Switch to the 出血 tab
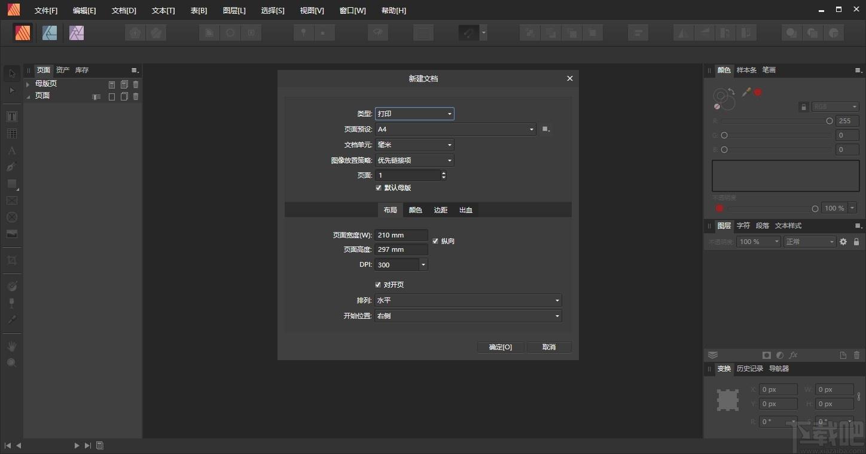Screen dimensions: 866x454 click(x=466, y=210)
